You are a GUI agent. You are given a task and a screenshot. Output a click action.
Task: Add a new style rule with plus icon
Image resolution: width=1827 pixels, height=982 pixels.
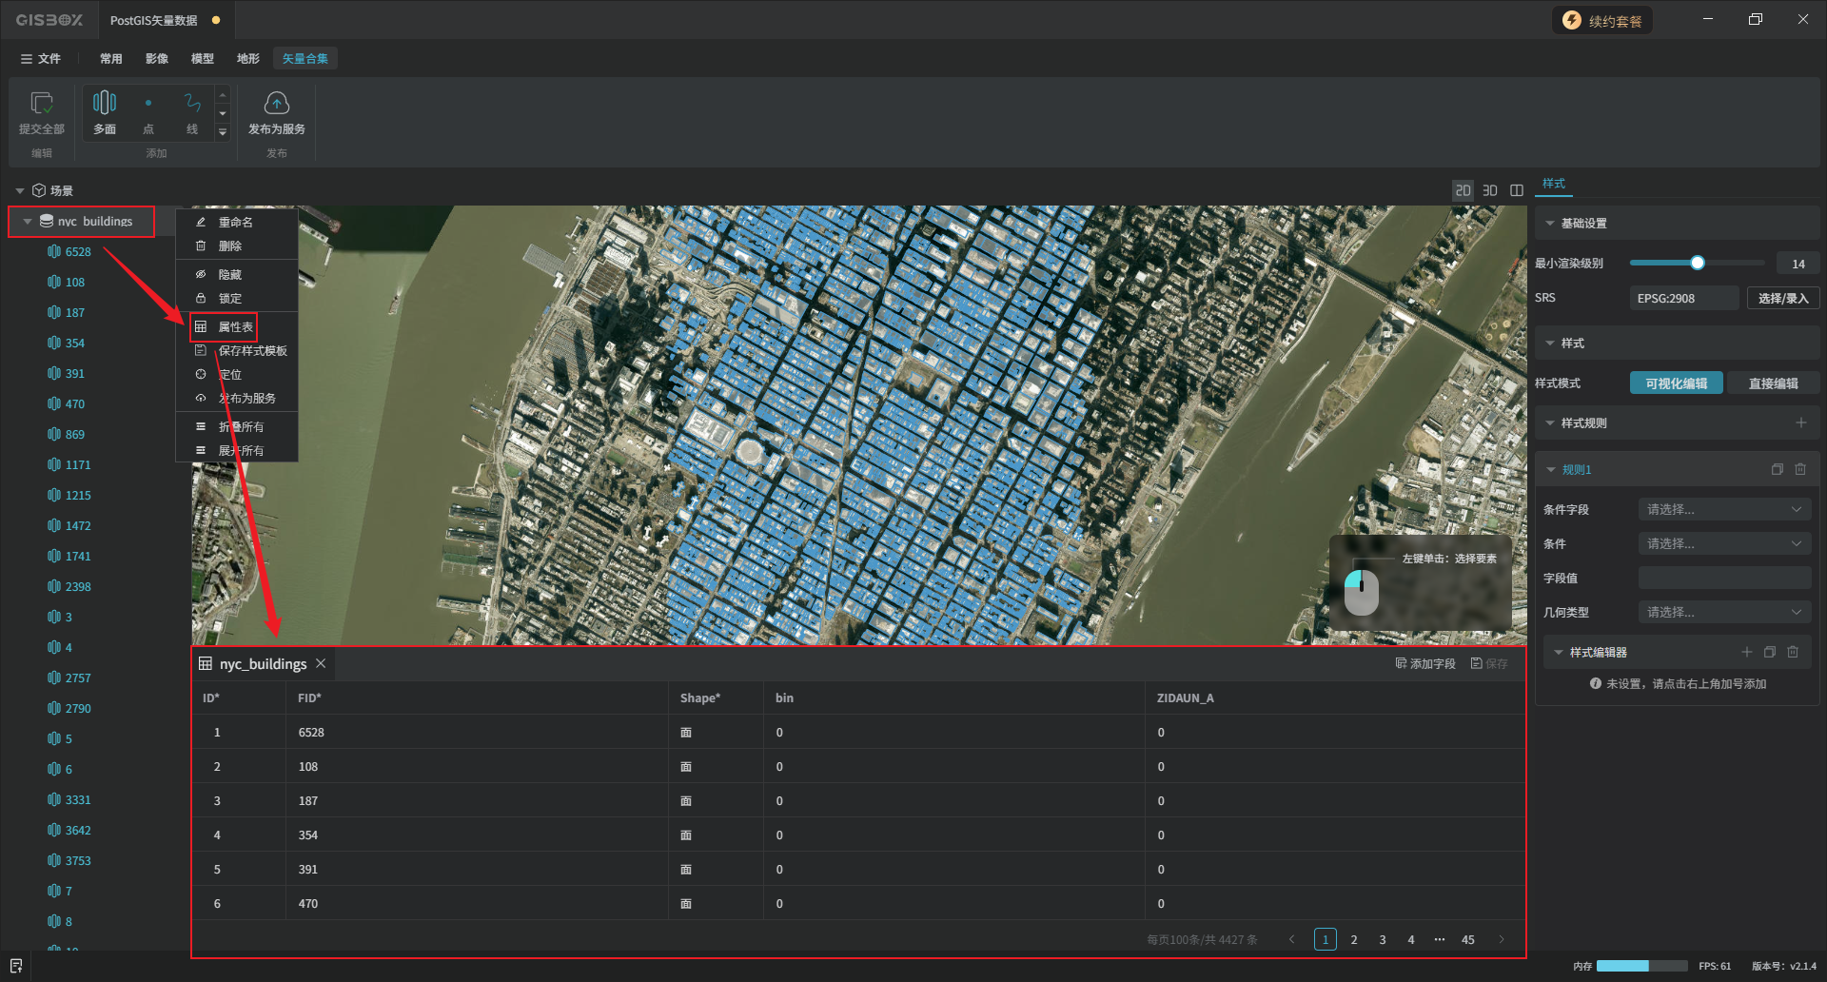pyautogui.click(x=1800, y=422)
